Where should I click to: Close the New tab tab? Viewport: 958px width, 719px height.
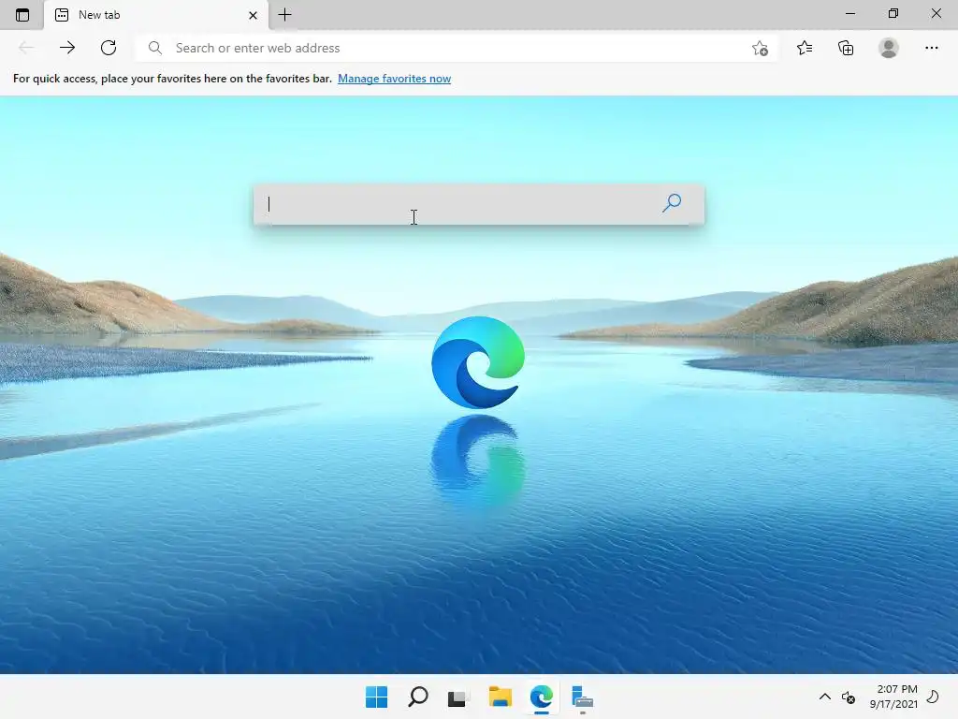(x=253, y=15)
